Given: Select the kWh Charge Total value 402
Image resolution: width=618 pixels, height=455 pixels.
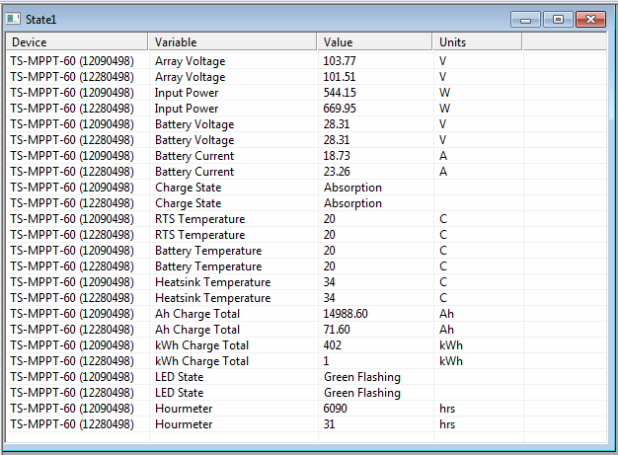Looking at the screenshot, I should [333, 345].
